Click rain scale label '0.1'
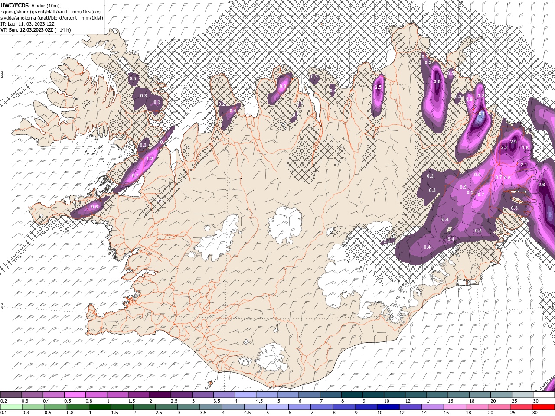This screenshot has width=555, height=416. (x=3, y=413)
